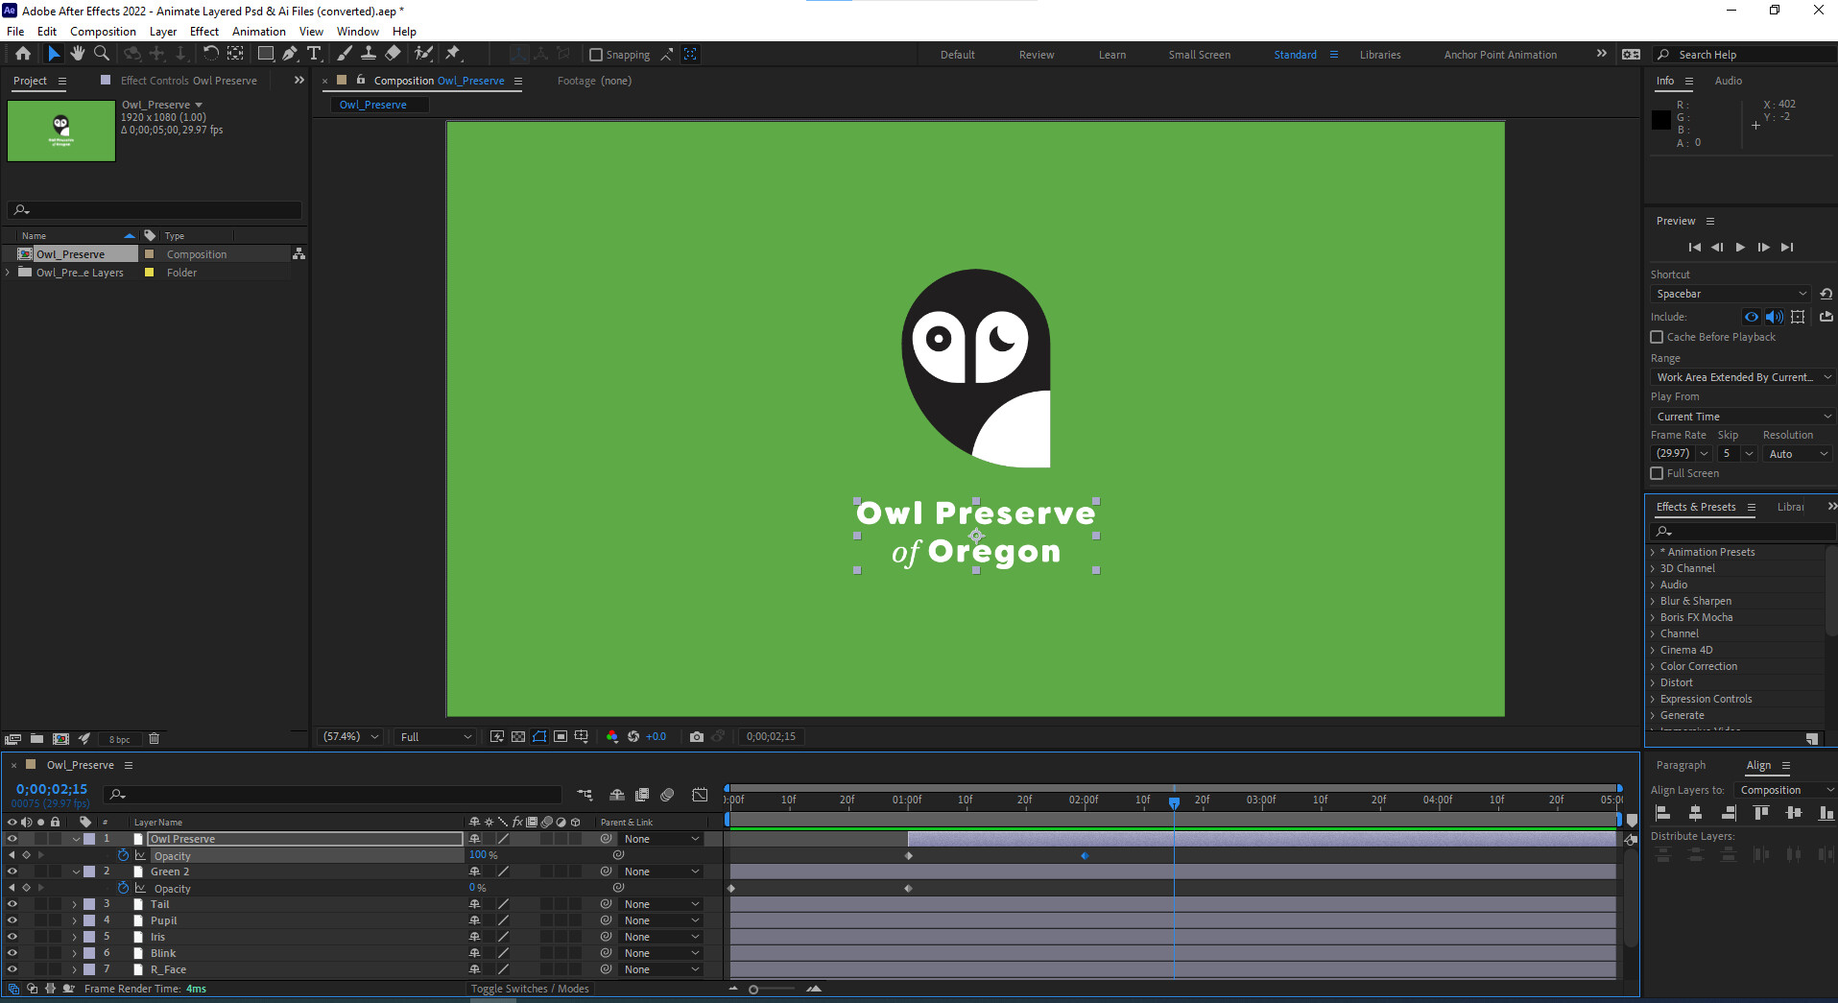Enable the Cache Before Playback checkbox
This screenshot has width=1838, height=1003.
coord(1657,337)
